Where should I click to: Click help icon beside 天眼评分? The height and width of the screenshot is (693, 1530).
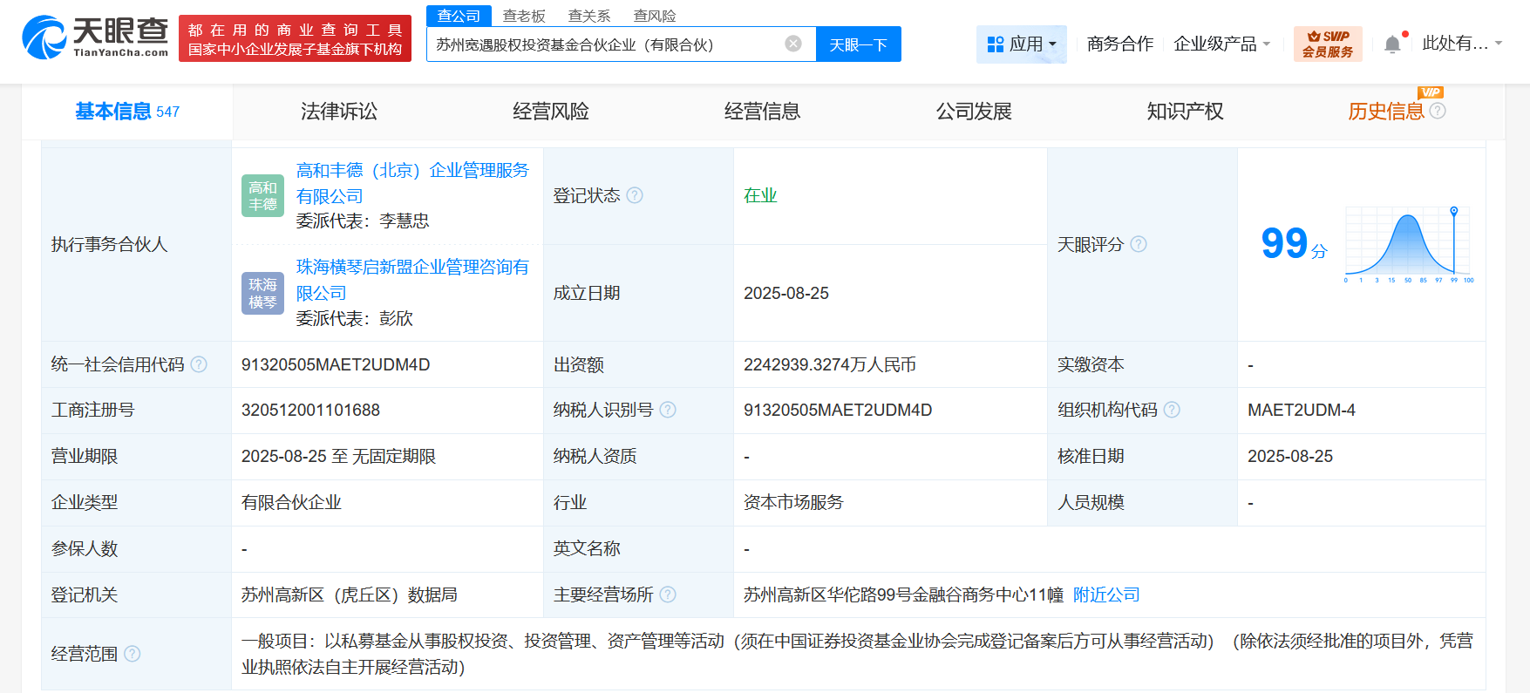(x=1139, y=244)
